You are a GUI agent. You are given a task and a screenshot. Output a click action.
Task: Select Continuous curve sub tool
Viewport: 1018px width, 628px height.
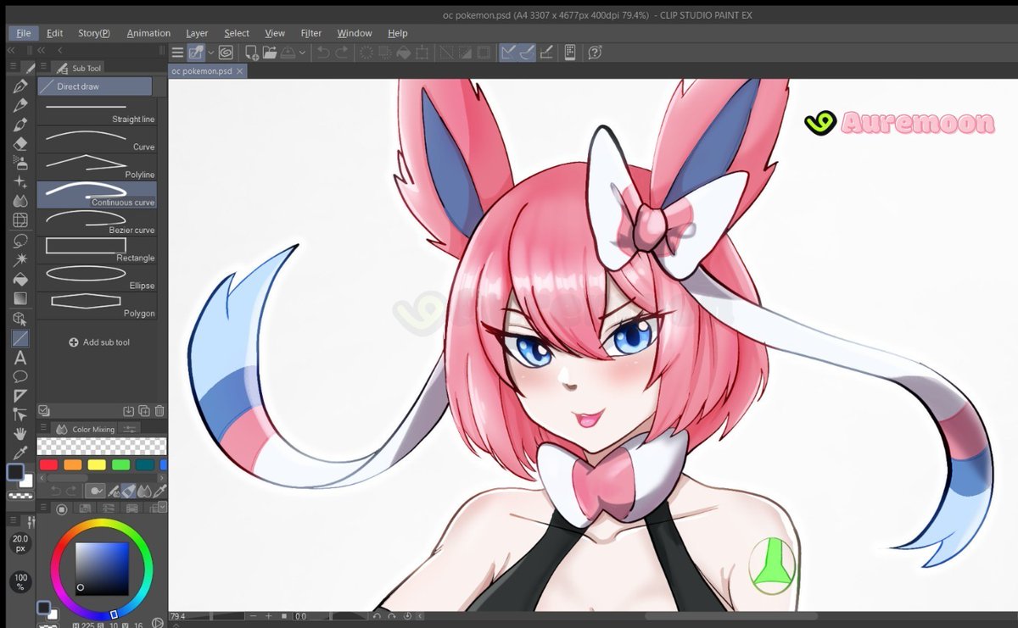(x=97, y=195)
